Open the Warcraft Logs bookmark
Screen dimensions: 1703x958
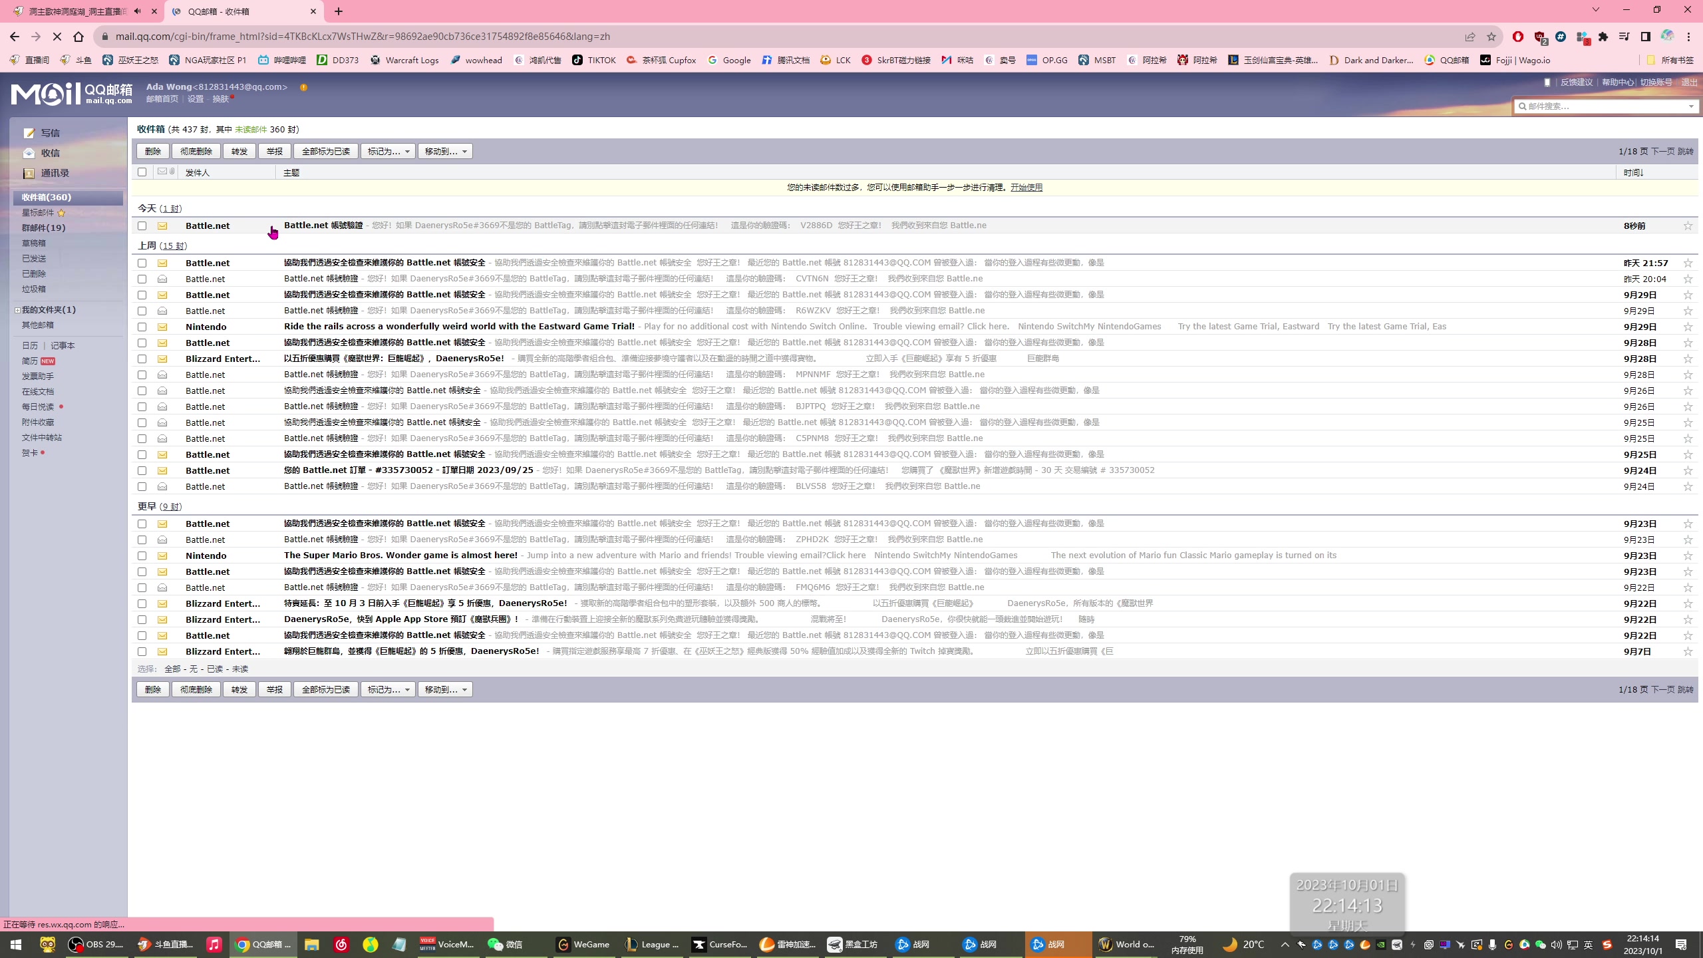404,60
